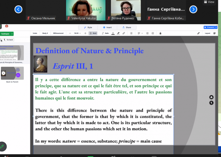Show previous participants with the left gallery arrow

(x=18, y=9)
